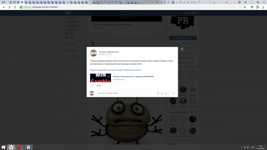
Task: Send the comment with the arrow icon
Action: click(173, 93)
